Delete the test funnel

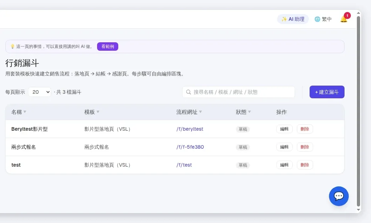(x=305, y=165)
